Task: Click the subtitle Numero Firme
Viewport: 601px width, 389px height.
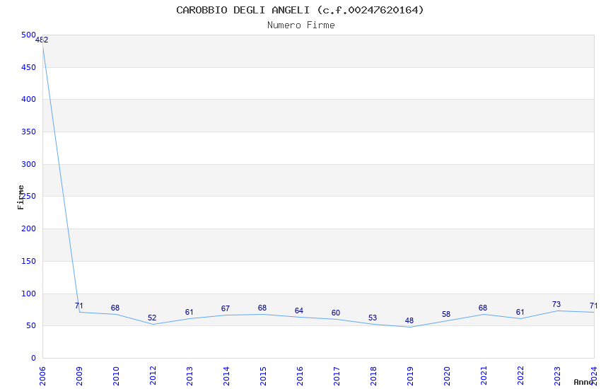Action: point(301,25)
